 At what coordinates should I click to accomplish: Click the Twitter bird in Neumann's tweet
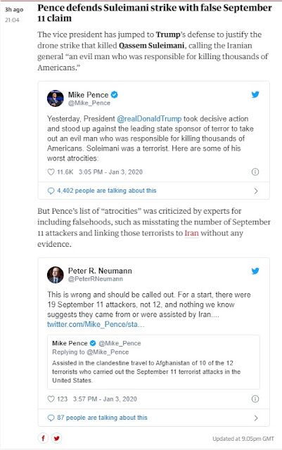pos(255,271)
